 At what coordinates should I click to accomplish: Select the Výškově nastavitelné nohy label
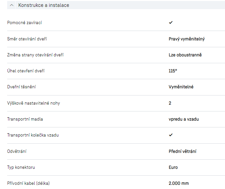coord(34,103)
